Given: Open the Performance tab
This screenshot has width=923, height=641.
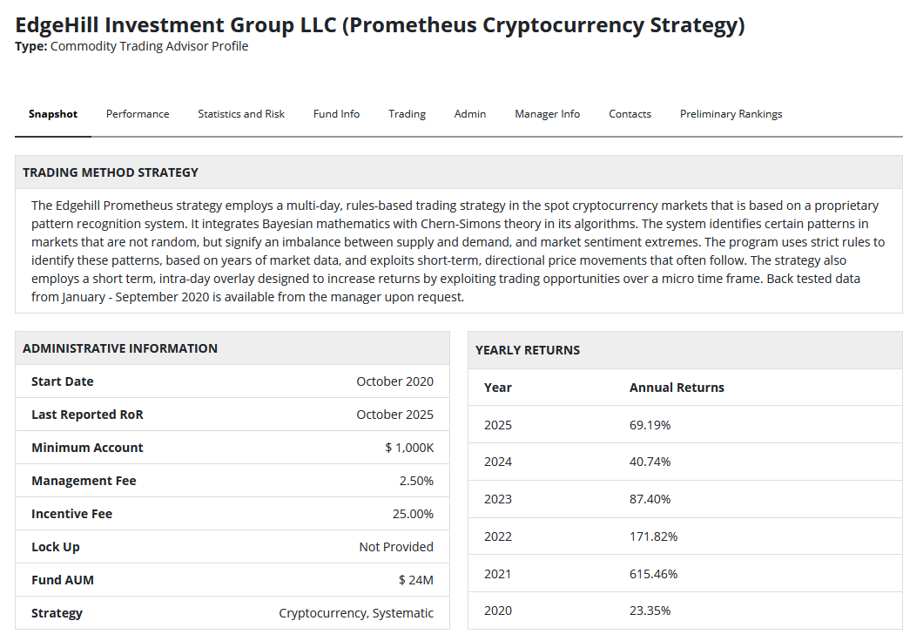Looking at the screenshot, I should [x=138, y=114].
